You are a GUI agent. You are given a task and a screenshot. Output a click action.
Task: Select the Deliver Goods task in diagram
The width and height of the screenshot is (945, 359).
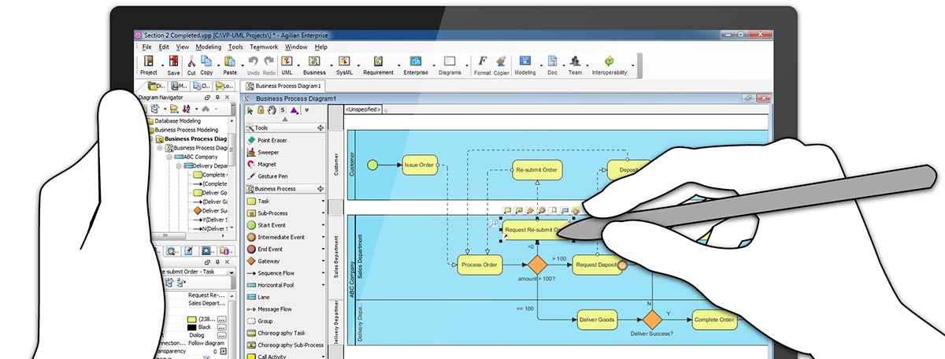tap(595, 320)
